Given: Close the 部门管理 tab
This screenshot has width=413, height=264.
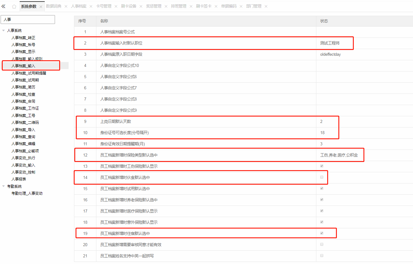Looking at the screenshot, I should click(x=266, y=6).
